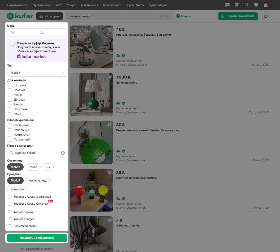Check the Потолочный mounting option
Screen dimensions: 280x252
[10, 139]
